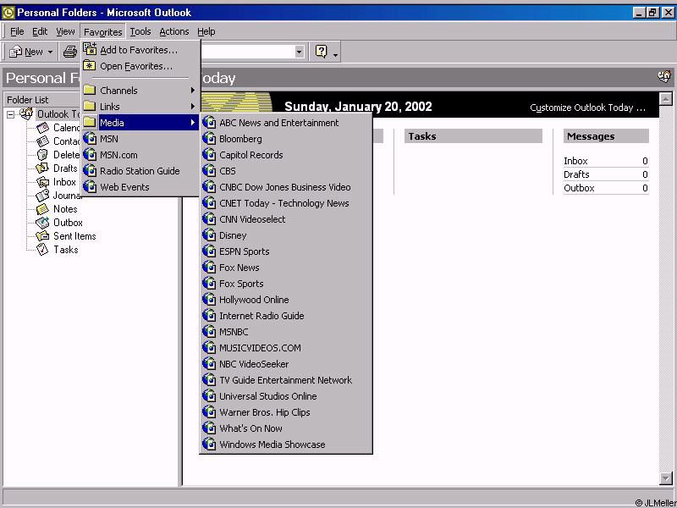
Task: Choose CBS in the Media submenu
Action: click(x=286, y=171)
